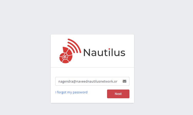Click the capital N in Nautilus wordmark
The image size is (193, 115).
pyautogui.click(x=87, y=52)
